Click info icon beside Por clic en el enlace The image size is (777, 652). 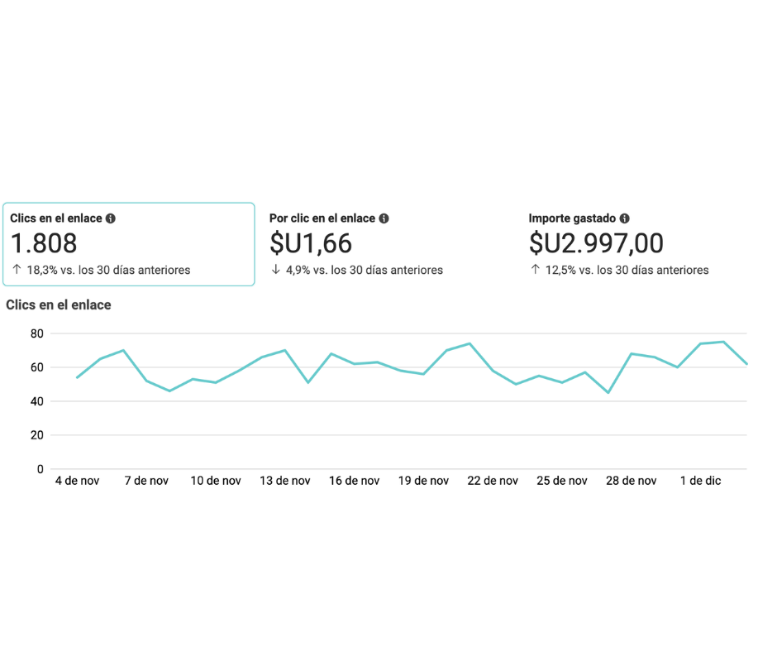pos(384,218)
